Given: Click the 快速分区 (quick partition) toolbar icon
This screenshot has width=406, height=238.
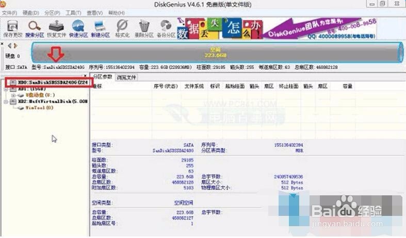Looking at the screenshot, I should click(x=78, y=26).
